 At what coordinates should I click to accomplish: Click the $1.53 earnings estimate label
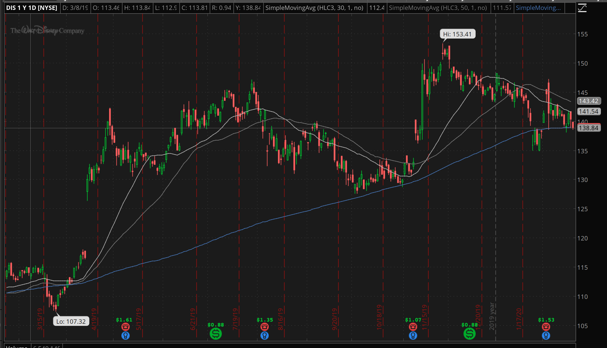click(546, 320)
